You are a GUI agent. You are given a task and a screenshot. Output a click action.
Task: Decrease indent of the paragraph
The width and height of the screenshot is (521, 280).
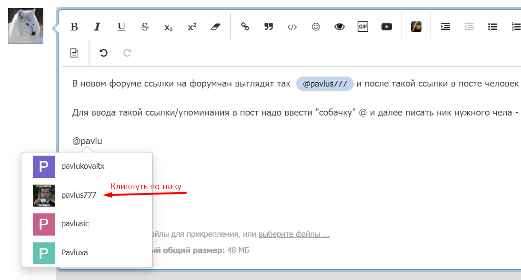[x=469, y=27]
